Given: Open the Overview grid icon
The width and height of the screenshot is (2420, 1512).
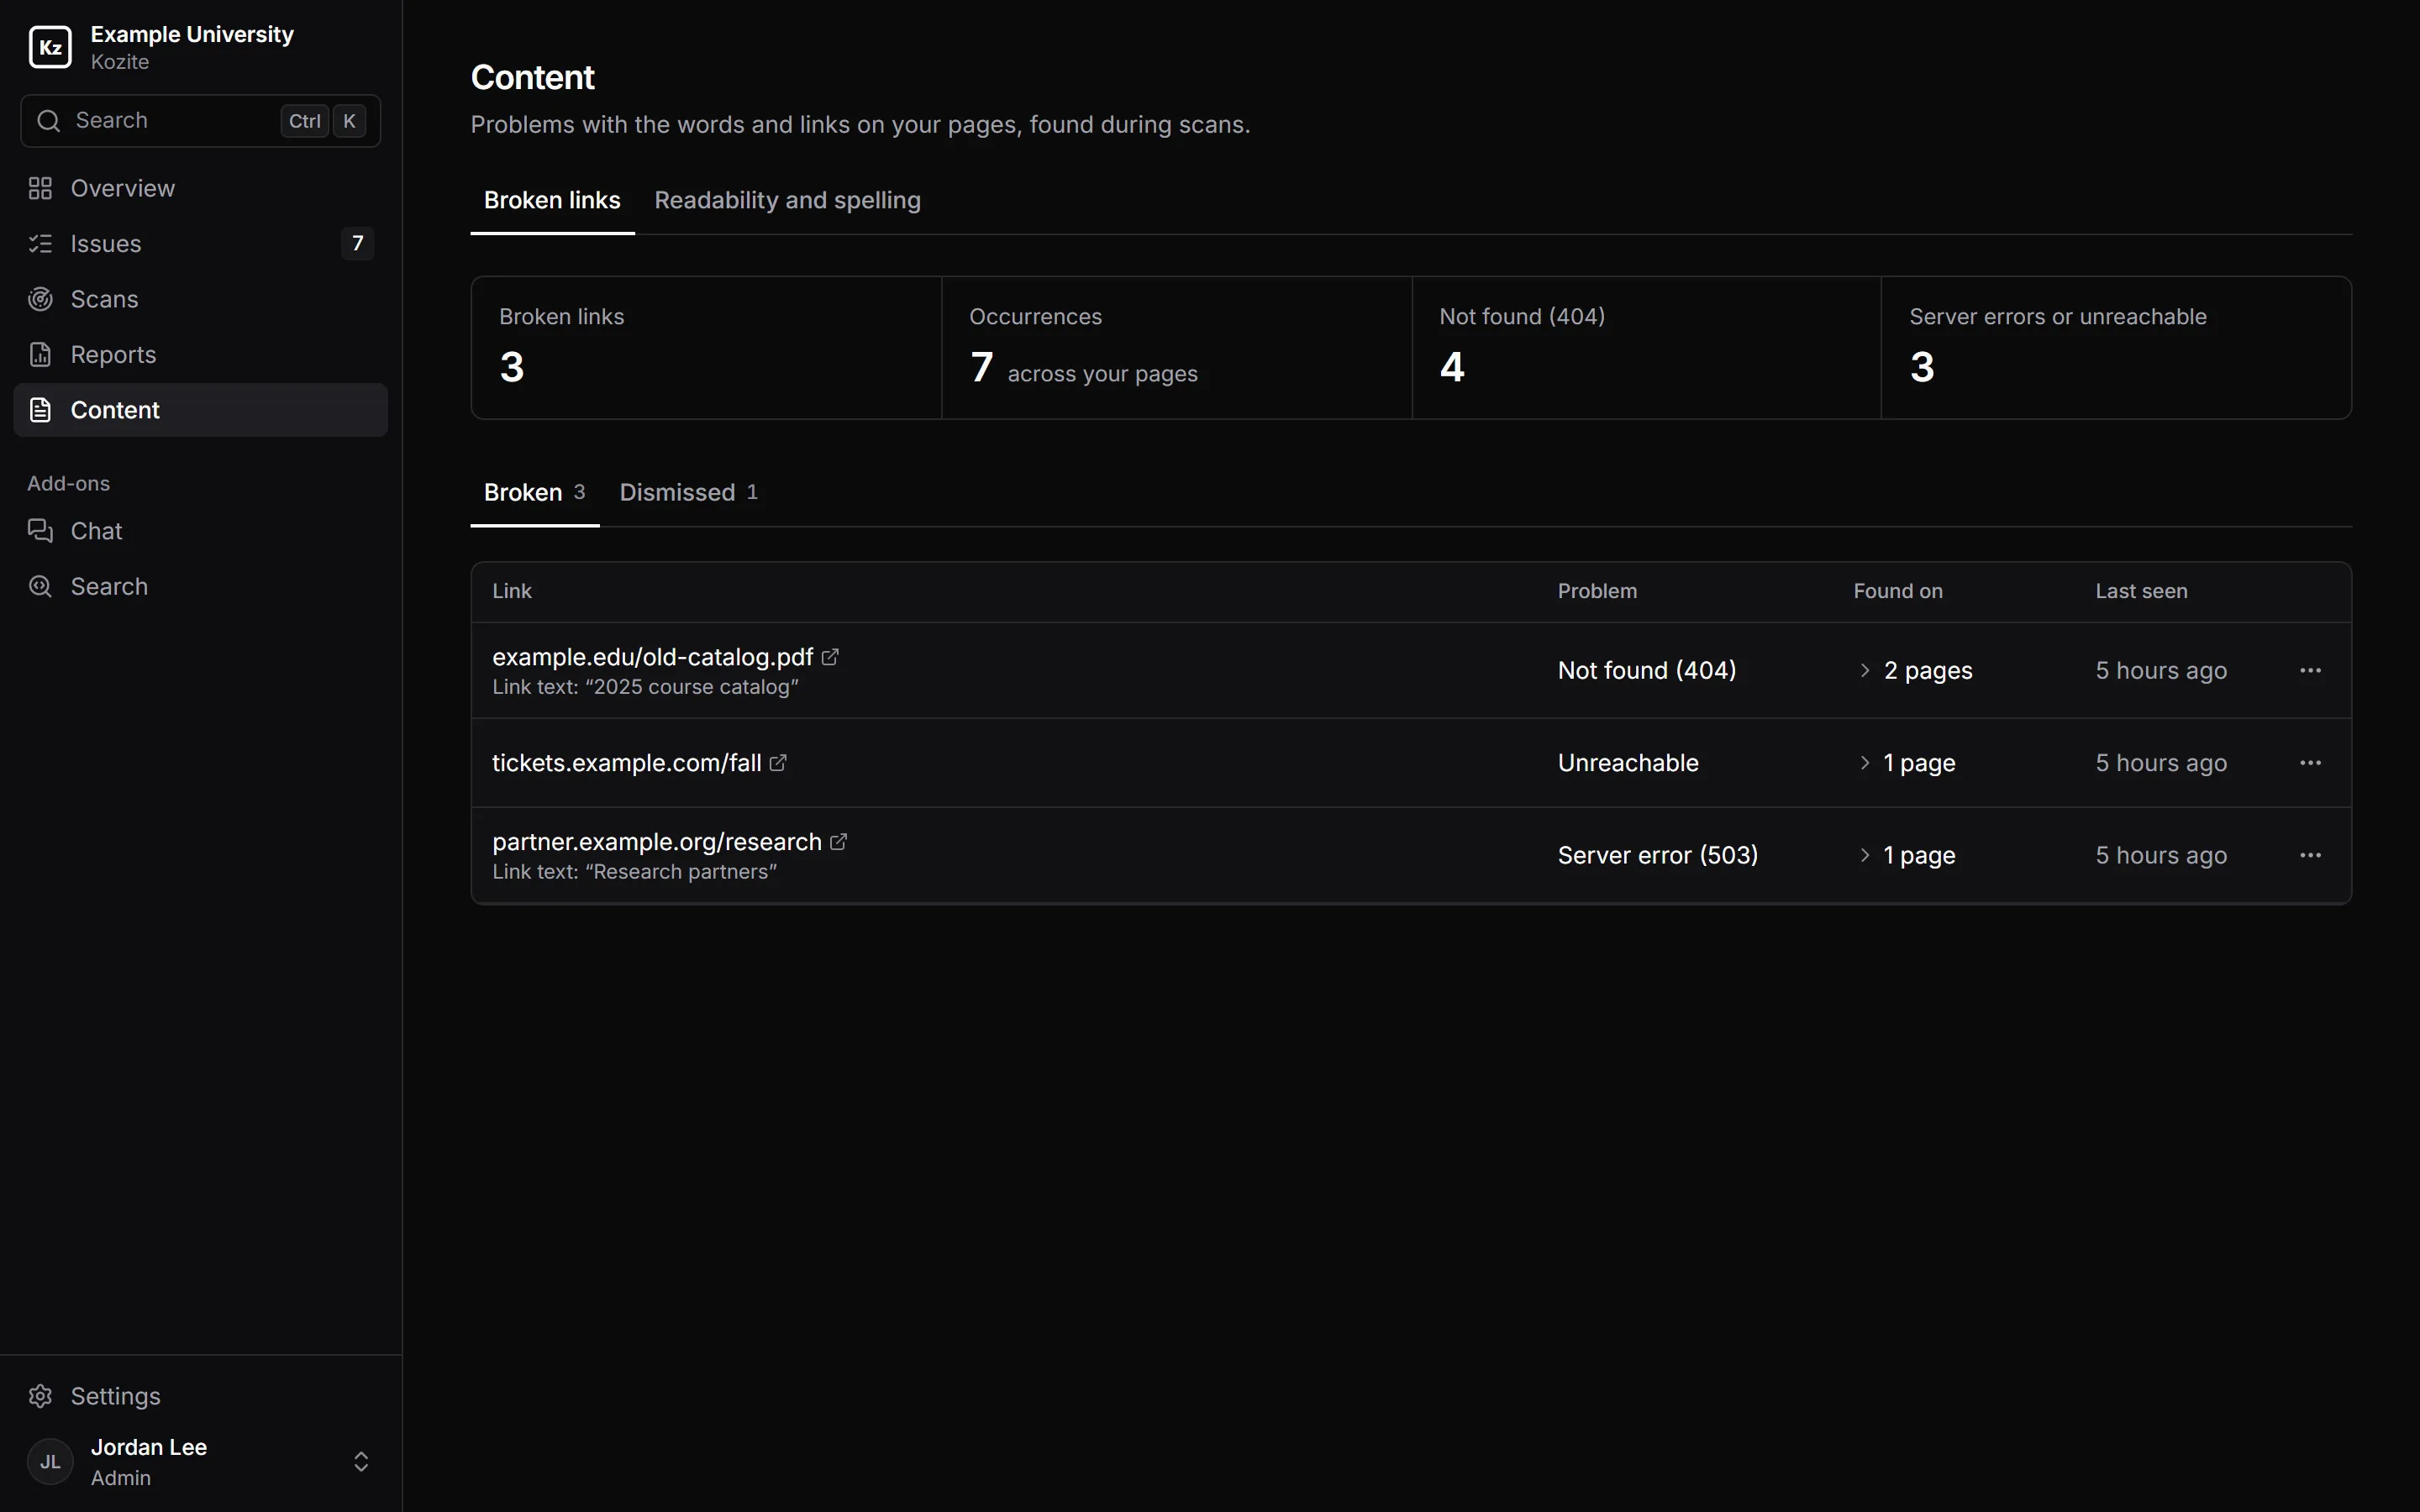Looking at the screenshot, I should click(40, 188).
